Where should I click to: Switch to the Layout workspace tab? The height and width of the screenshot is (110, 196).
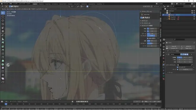click(x=35, y=4)
